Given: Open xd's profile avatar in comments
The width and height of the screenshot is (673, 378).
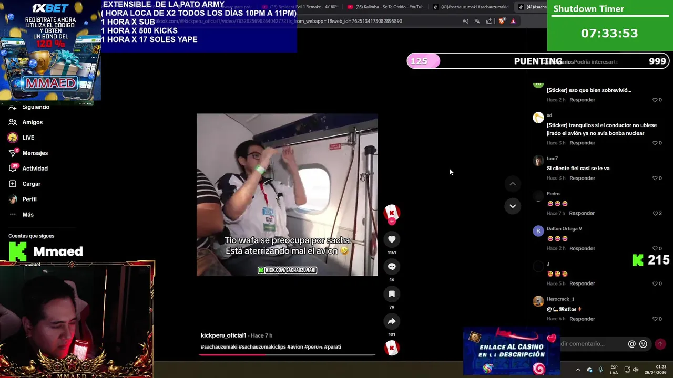Looking at the screenshot, I should click(x=538, y=118).
